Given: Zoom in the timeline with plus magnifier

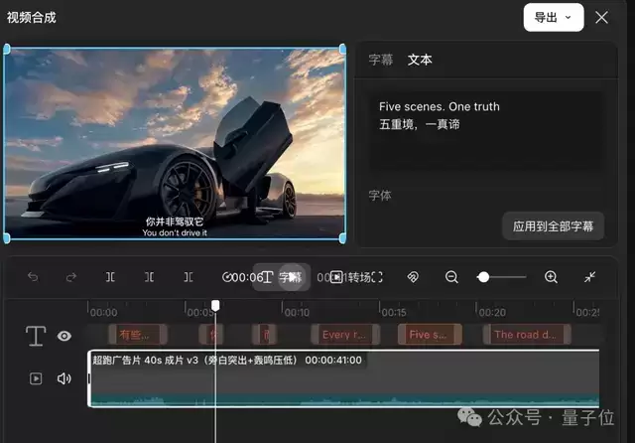Looking at the screenshot, I should [x=551, y=277].
